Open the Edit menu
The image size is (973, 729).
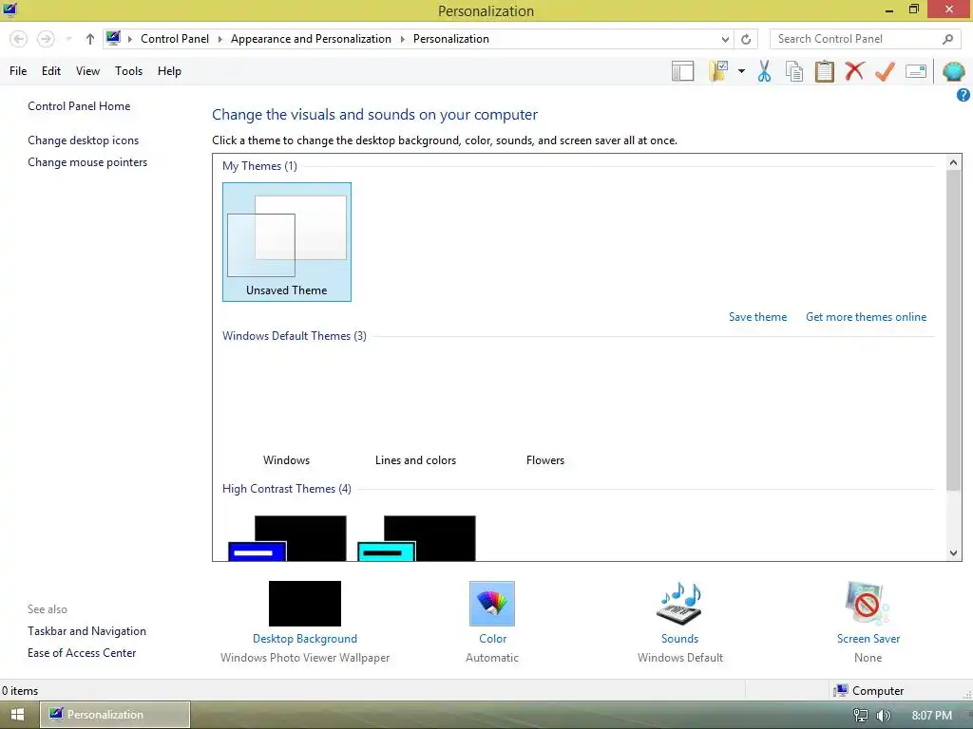pos(51,71)
